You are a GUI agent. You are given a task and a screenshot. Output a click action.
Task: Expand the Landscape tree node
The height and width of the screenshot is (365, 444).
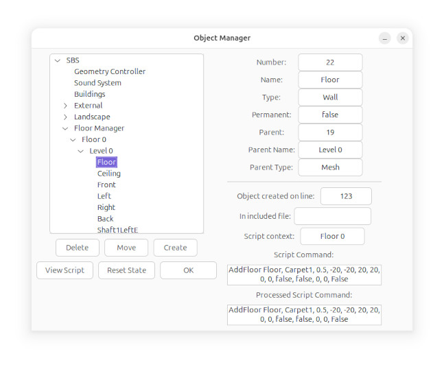pyautogui.click(x=65, y=117)
